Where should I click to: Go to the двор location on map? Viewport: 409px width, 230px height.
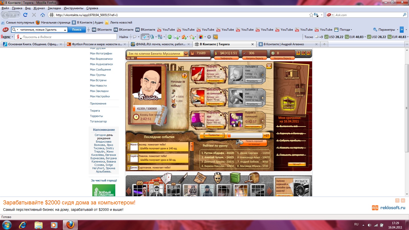300,90
